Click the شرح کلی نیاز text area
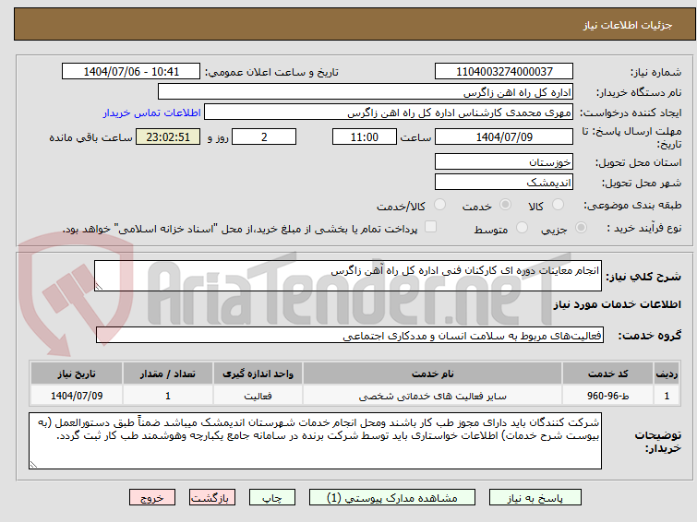Screen dimensions: 697x522 [x=348, y=276]
